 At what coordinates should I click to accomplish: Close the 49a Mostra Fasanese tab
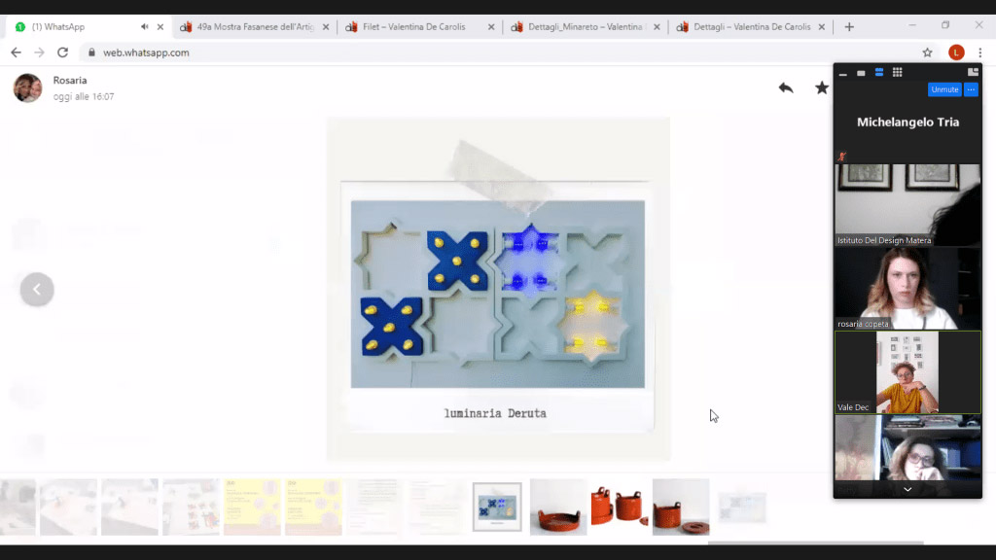point(326,26)
